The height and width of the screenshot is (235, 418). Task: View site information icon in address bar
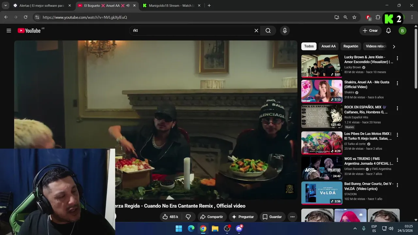[37, 17]
